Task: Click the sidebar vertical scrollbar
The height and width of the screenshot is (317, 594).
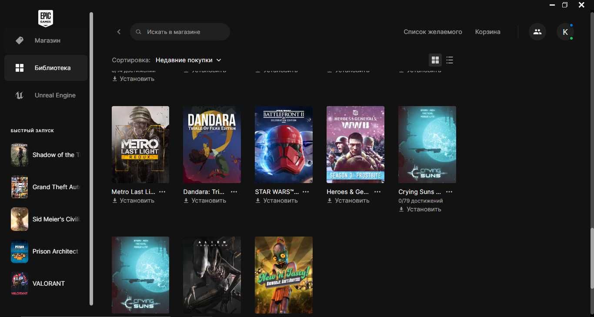Action: [x=91, y=159]
